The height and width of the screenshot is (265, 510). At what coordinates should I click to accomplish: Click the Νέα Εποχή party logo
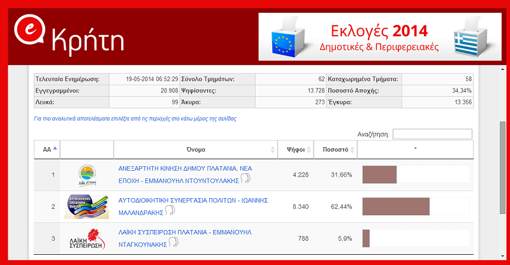(87, 175)
